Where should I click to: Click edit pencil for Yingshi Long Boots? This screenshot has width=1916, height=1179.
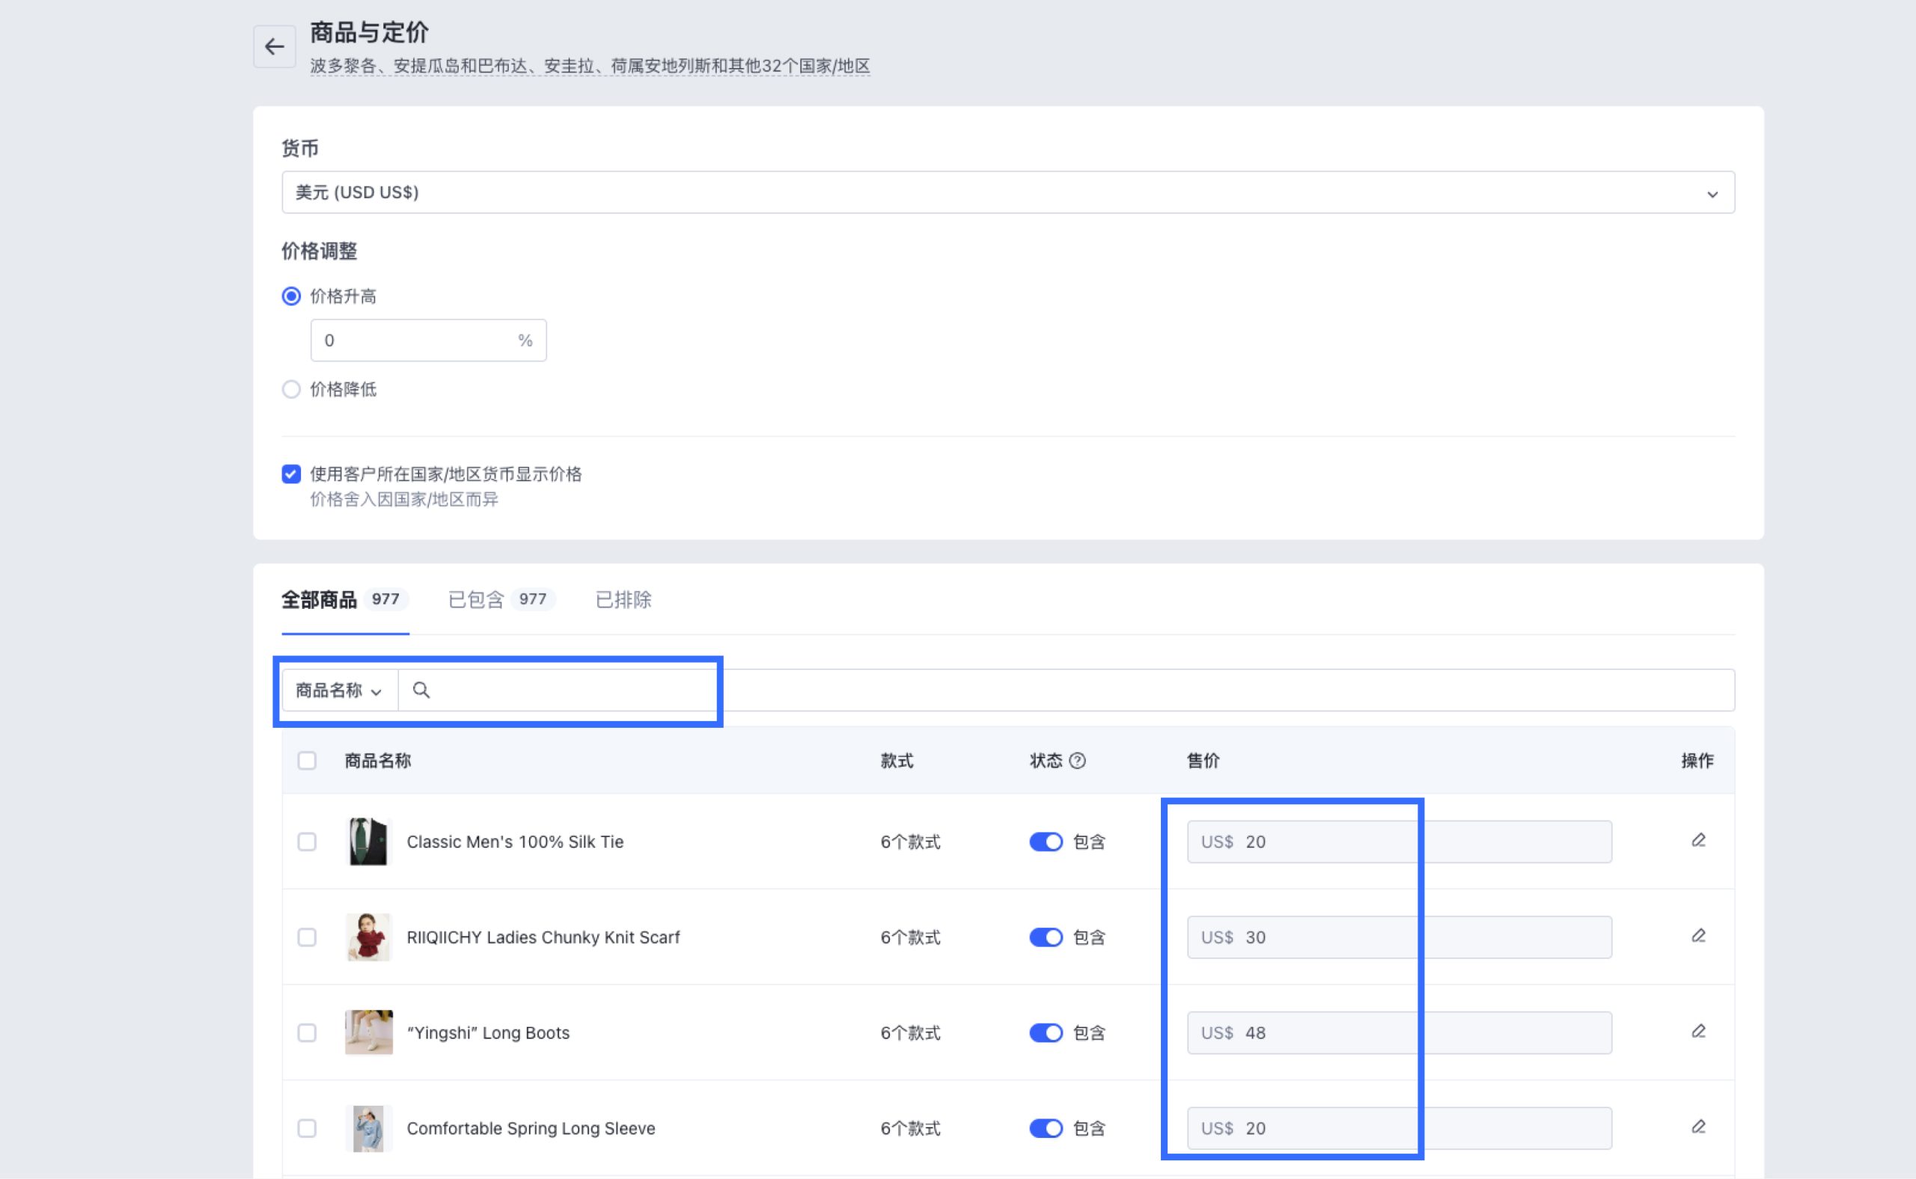[x=1698, y=1032]
